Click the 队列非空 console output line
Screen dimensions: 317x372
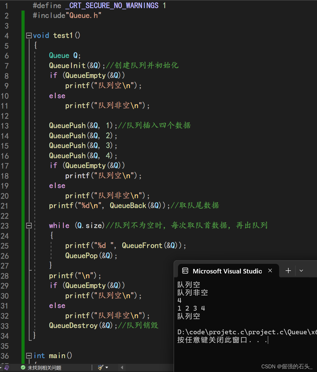pyautogui.click(x=193, y=293)
